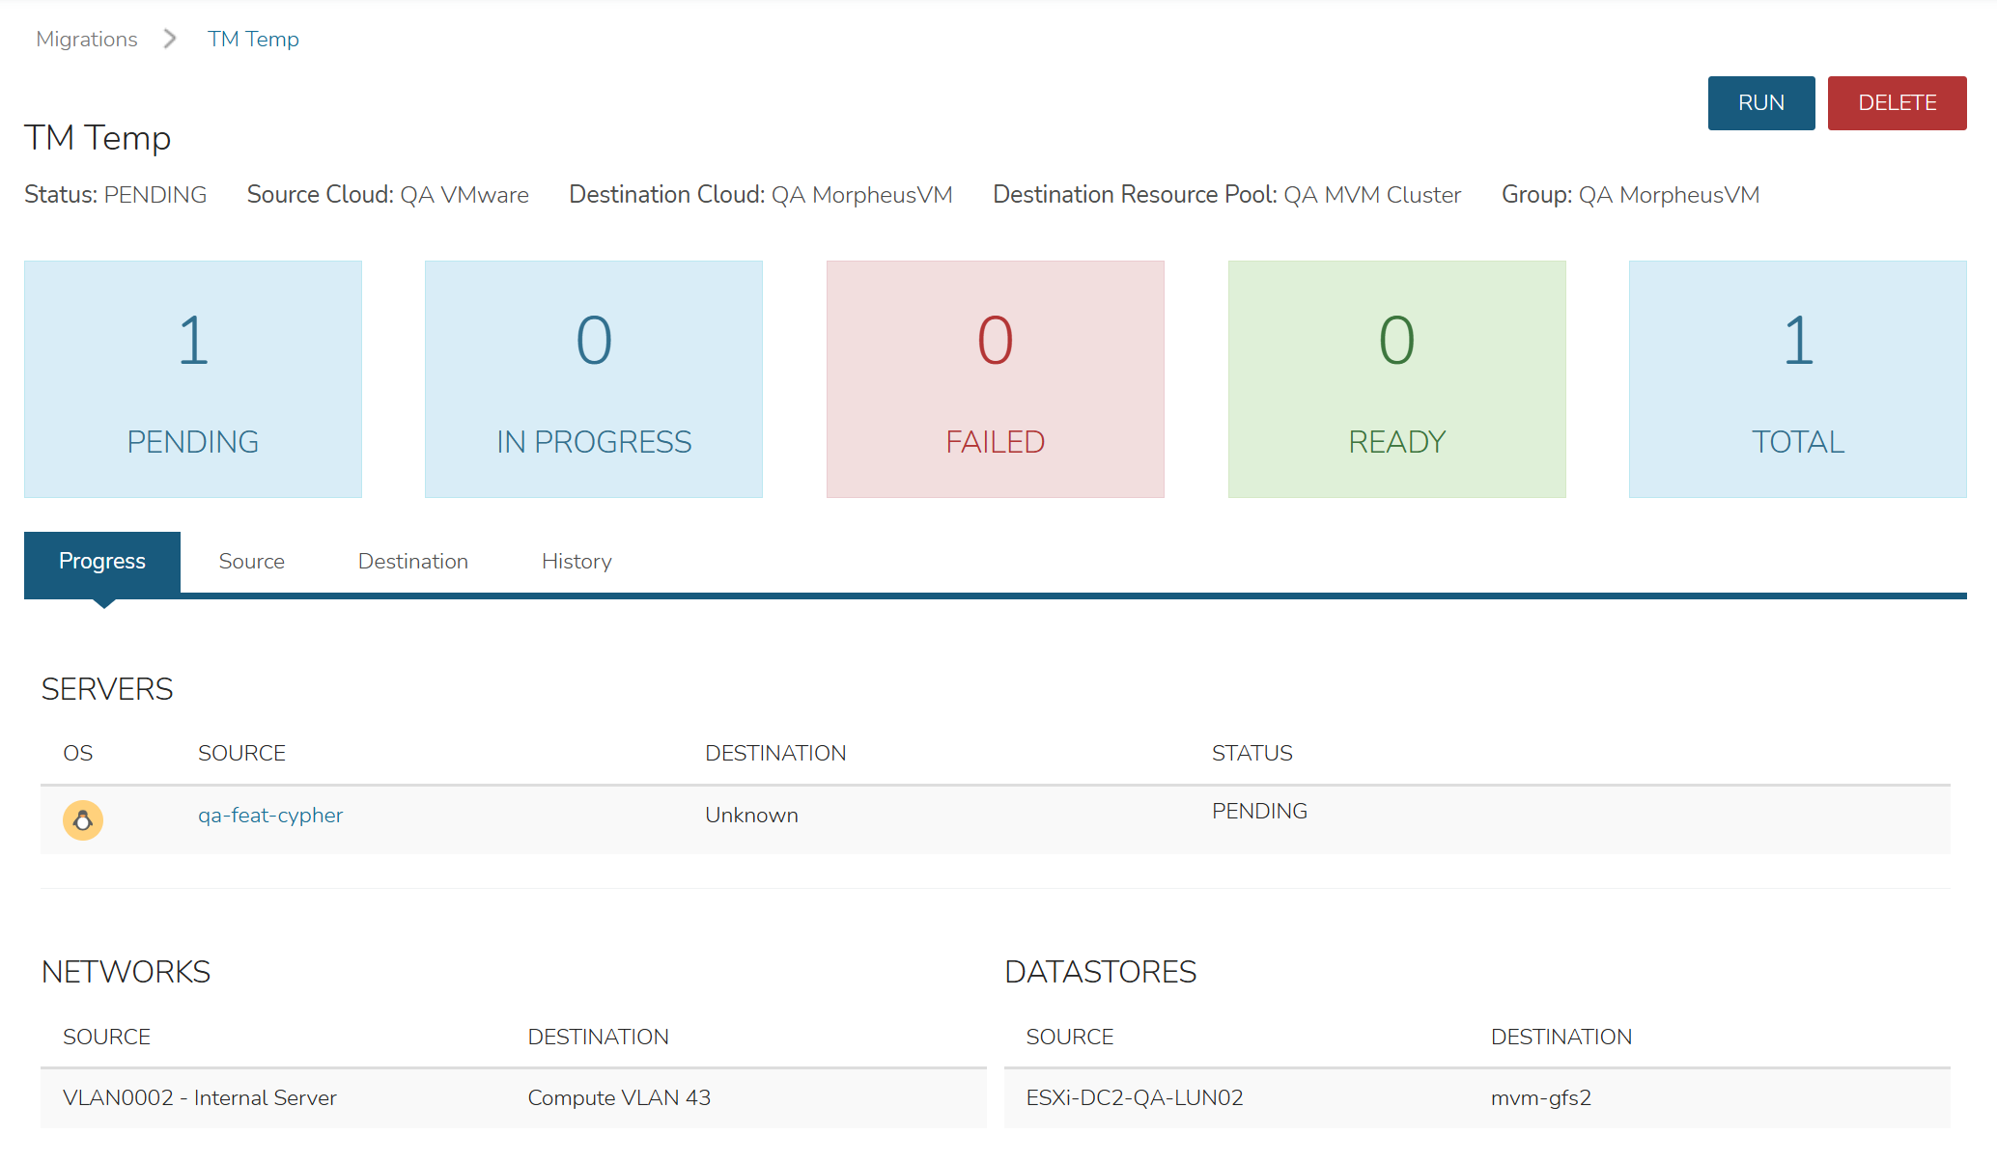Go back to Migrations breadcrumb
1997x1163 pixels.
tap(87, 40)
